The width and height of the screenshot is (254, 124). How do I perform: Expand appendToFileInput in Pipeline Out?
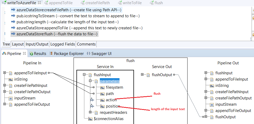(x=206, y=79)
